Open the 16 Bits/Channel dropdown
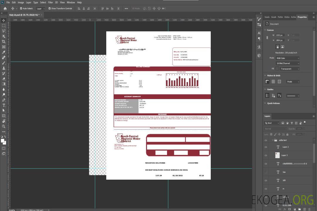This screenshot has width=317, height=211. tap(287, 63)
